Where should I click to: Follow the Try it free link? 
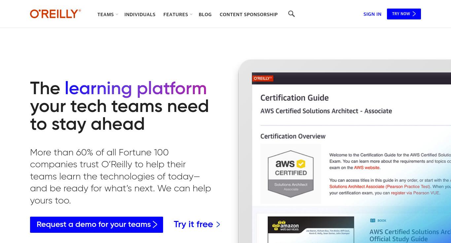click(x=197, y=224)
